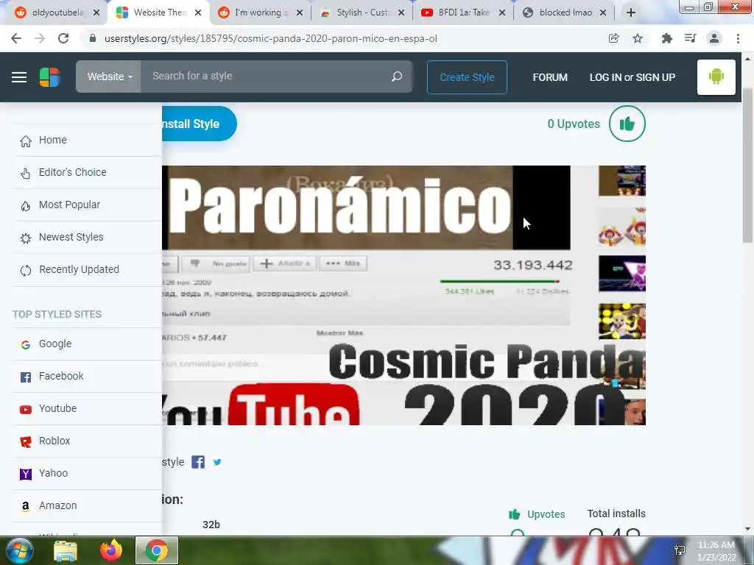
Task: Close the 'oldyoutubela' tab
Action: [96, 13]
